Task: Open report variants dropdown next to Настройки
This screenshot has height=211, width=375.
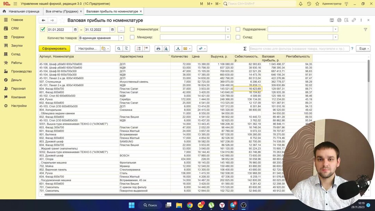Action: [105, 49]
